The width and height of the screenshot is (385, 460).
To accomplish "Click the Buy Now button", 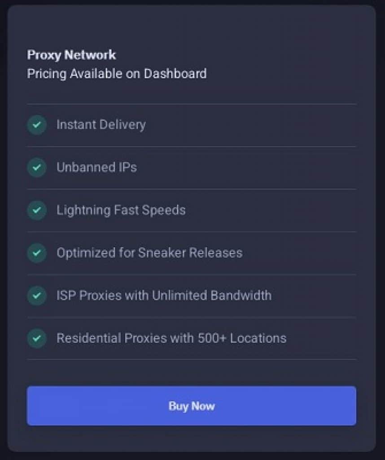I will point(192,406).
